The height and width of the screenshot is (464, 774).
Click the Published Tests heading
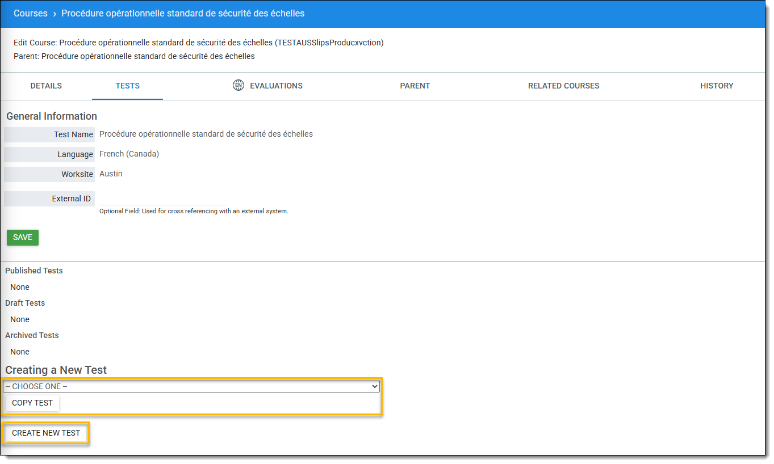34,271
